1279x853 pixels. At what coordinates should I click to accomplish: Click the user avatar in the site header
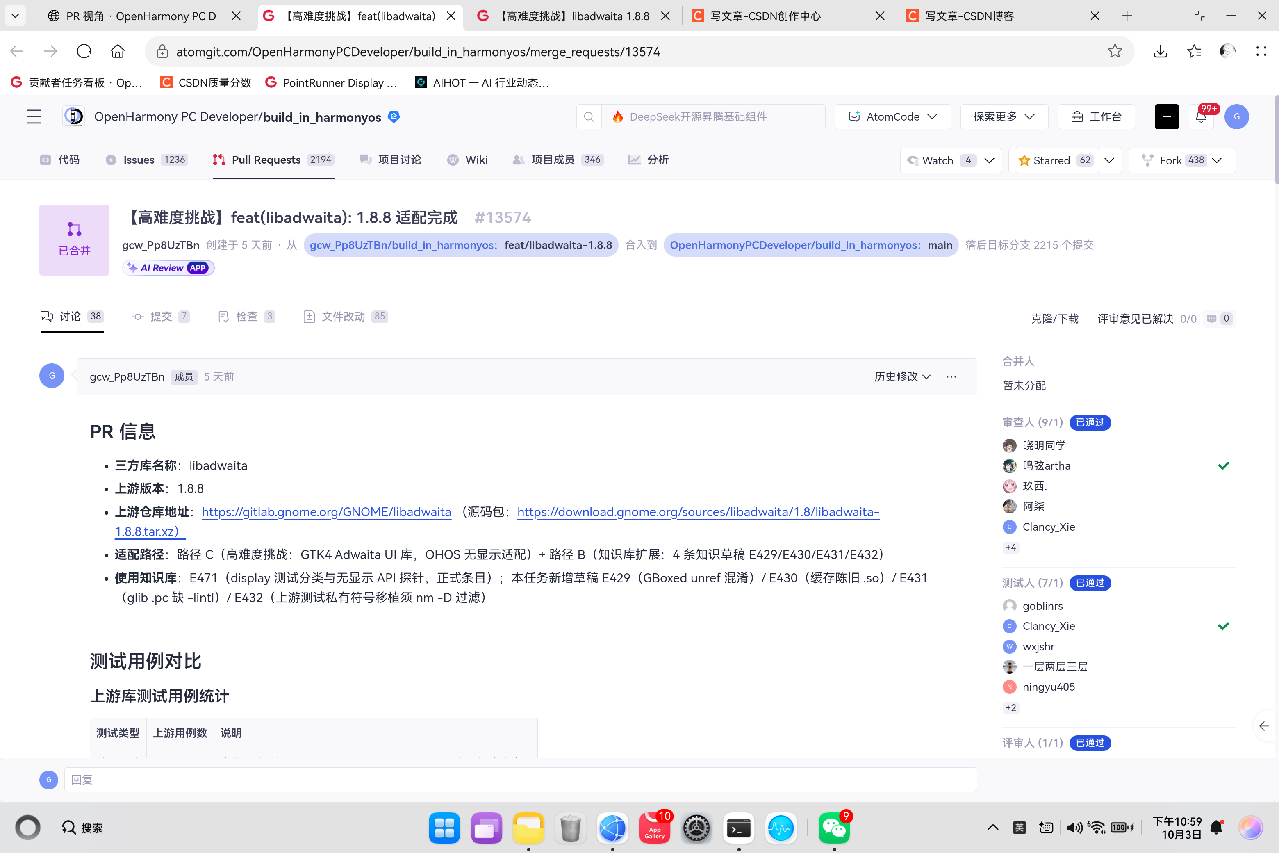pos(1237,117)
